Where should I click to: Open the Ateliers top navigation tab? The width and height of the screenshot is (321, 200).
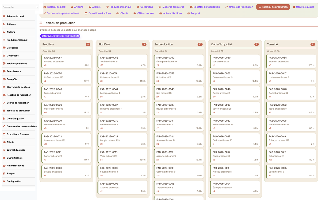click(95, 7)
